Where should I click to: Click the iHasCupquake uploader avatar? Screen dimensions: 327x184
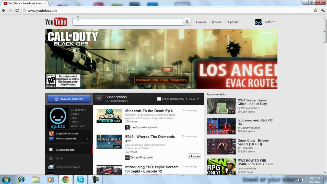click(127, 127)
